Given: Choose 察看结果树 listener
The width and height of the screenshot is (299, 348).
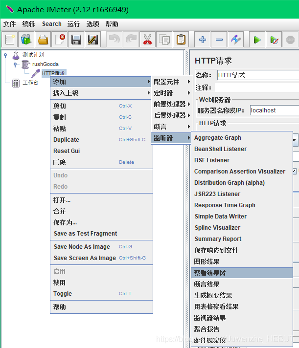Looking at the screenshot, I should click(x=242, y=273).
